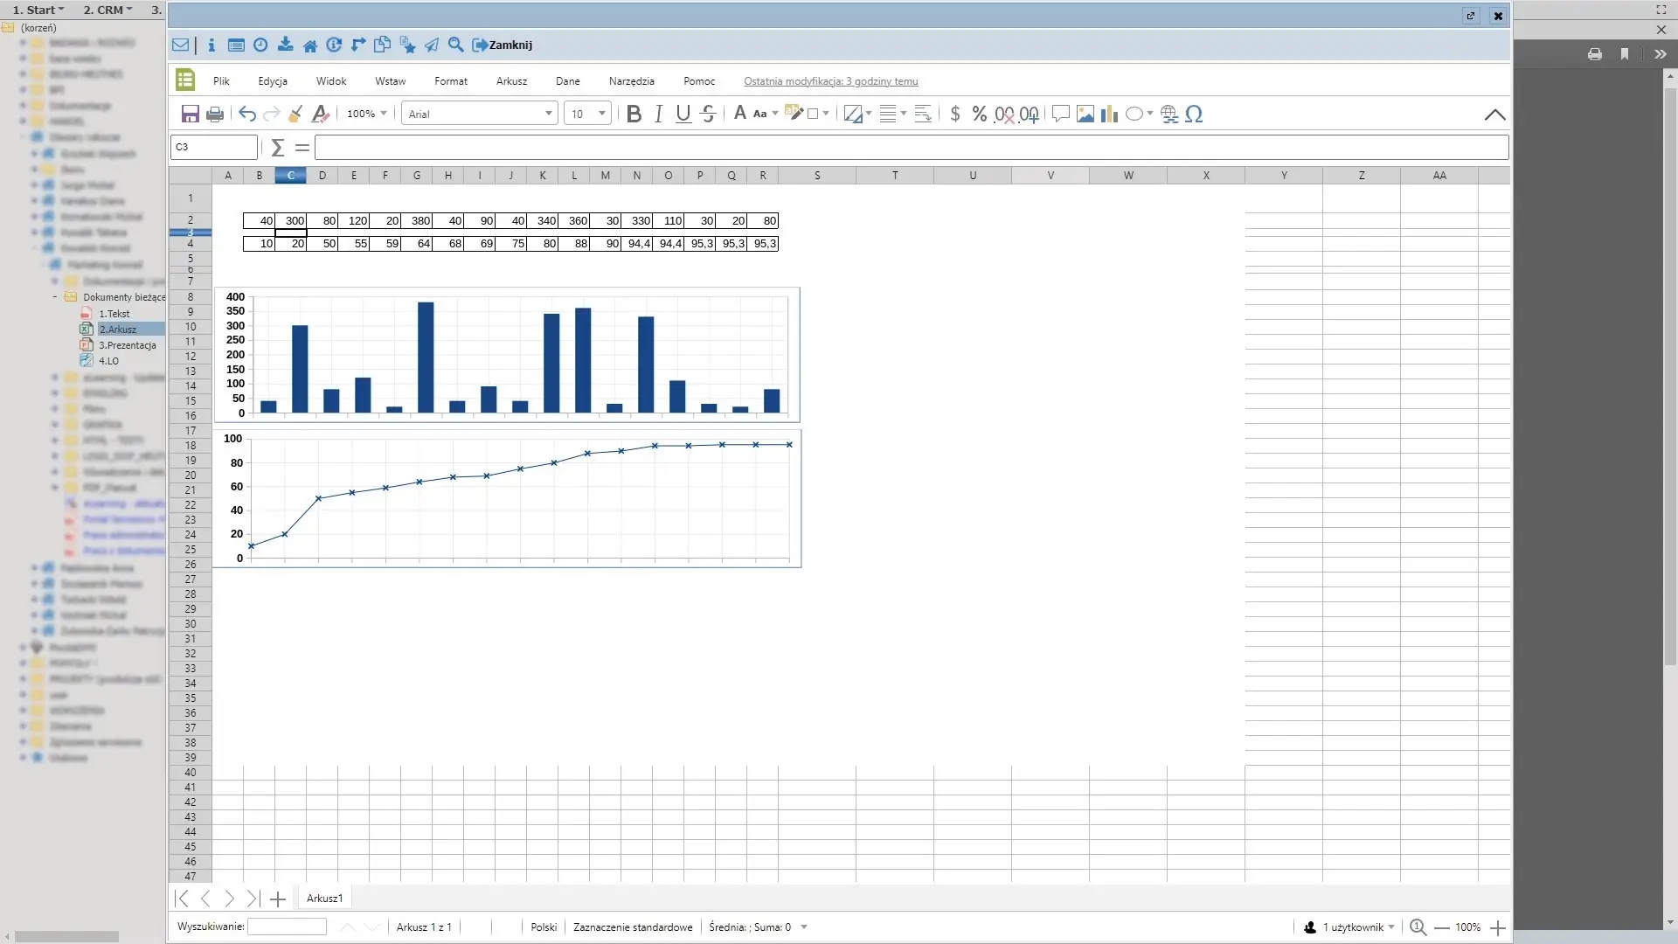Open the Arial font name dropdown
The height and width of the screenshot is (944, 1678).
click(548, 114)
